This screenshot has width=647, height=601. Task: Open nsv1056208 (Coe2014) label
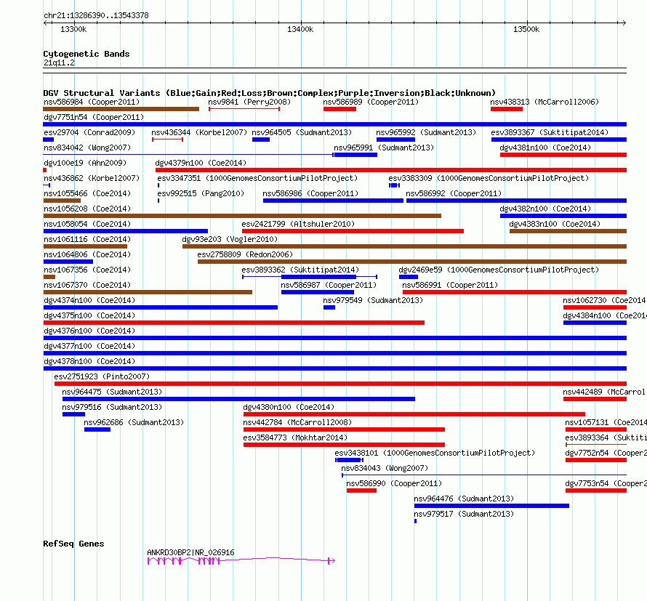click(x=87, y=209)
